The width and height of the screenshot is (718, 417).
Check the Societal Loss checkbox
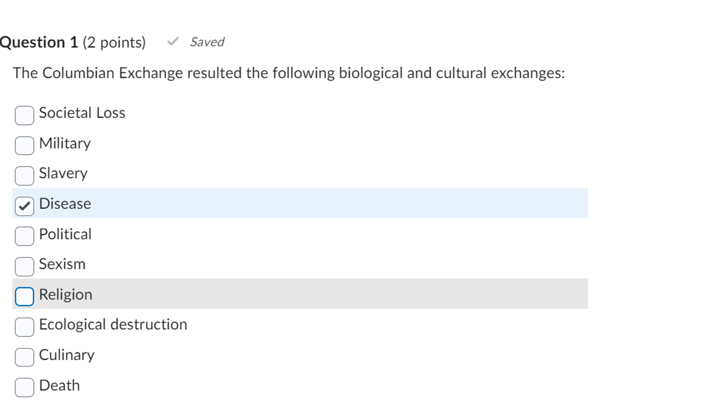[x=24, y=115]
